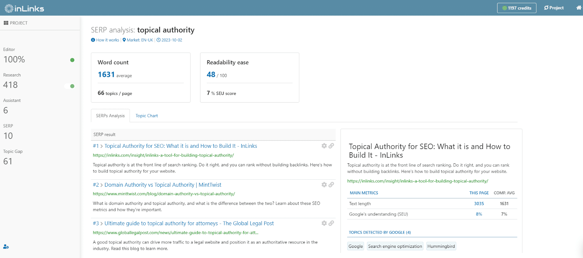Click the link icon for Global Legal Post result
The width and height of the screenshot is (583, 258).
[x=331, y=223]
